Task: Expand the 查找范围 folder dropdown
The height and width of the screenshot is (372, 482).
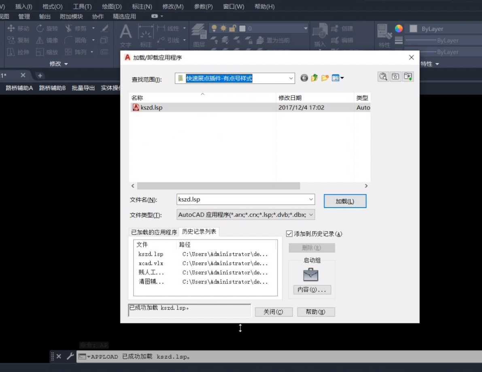Action: point(291,79)
